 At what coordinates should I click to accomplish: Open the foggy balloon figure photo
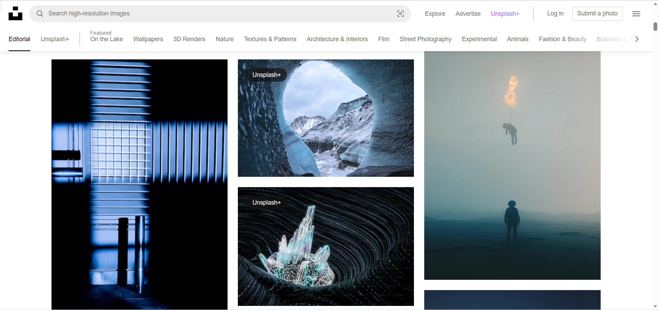[512, 165]
